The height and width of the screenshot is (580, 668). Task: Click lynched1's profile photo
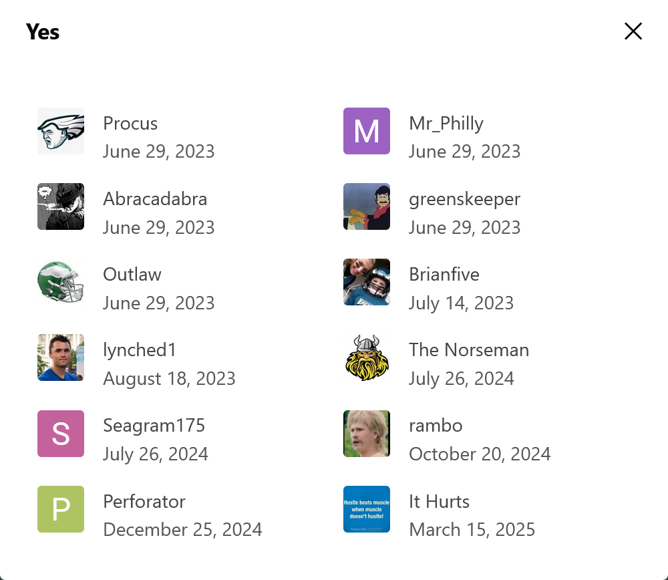pyautogui.click(x=61, y=357)
